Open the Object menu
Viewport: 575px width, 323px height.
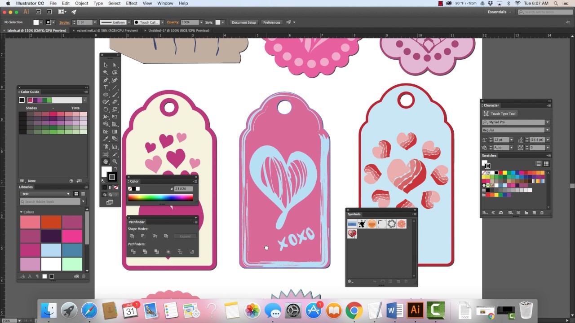pos(81,3)
